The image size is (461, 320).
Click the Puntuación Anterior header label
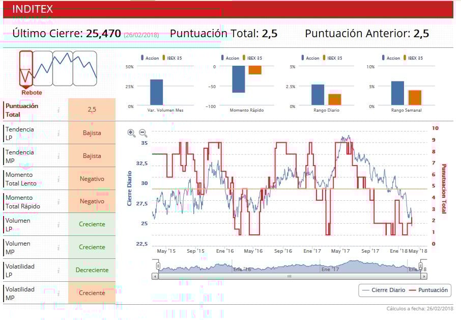tap(358, 34)
